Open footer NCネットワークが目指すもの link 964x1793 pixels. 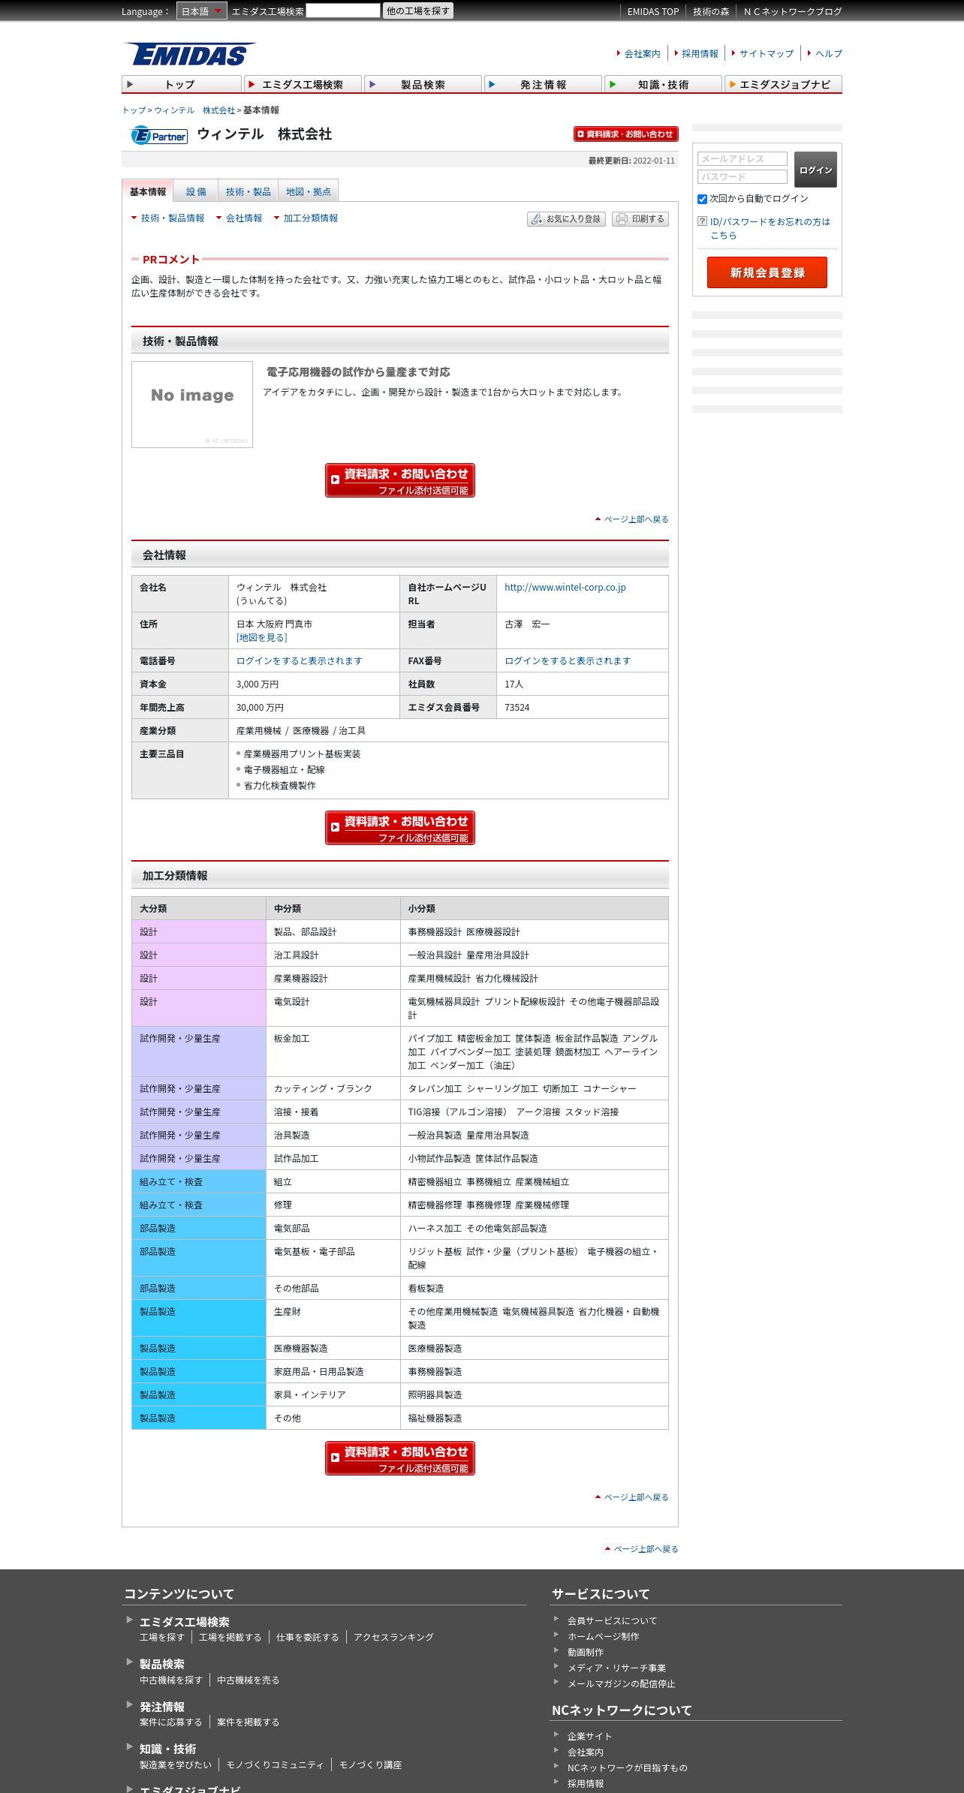(627, 1768)
